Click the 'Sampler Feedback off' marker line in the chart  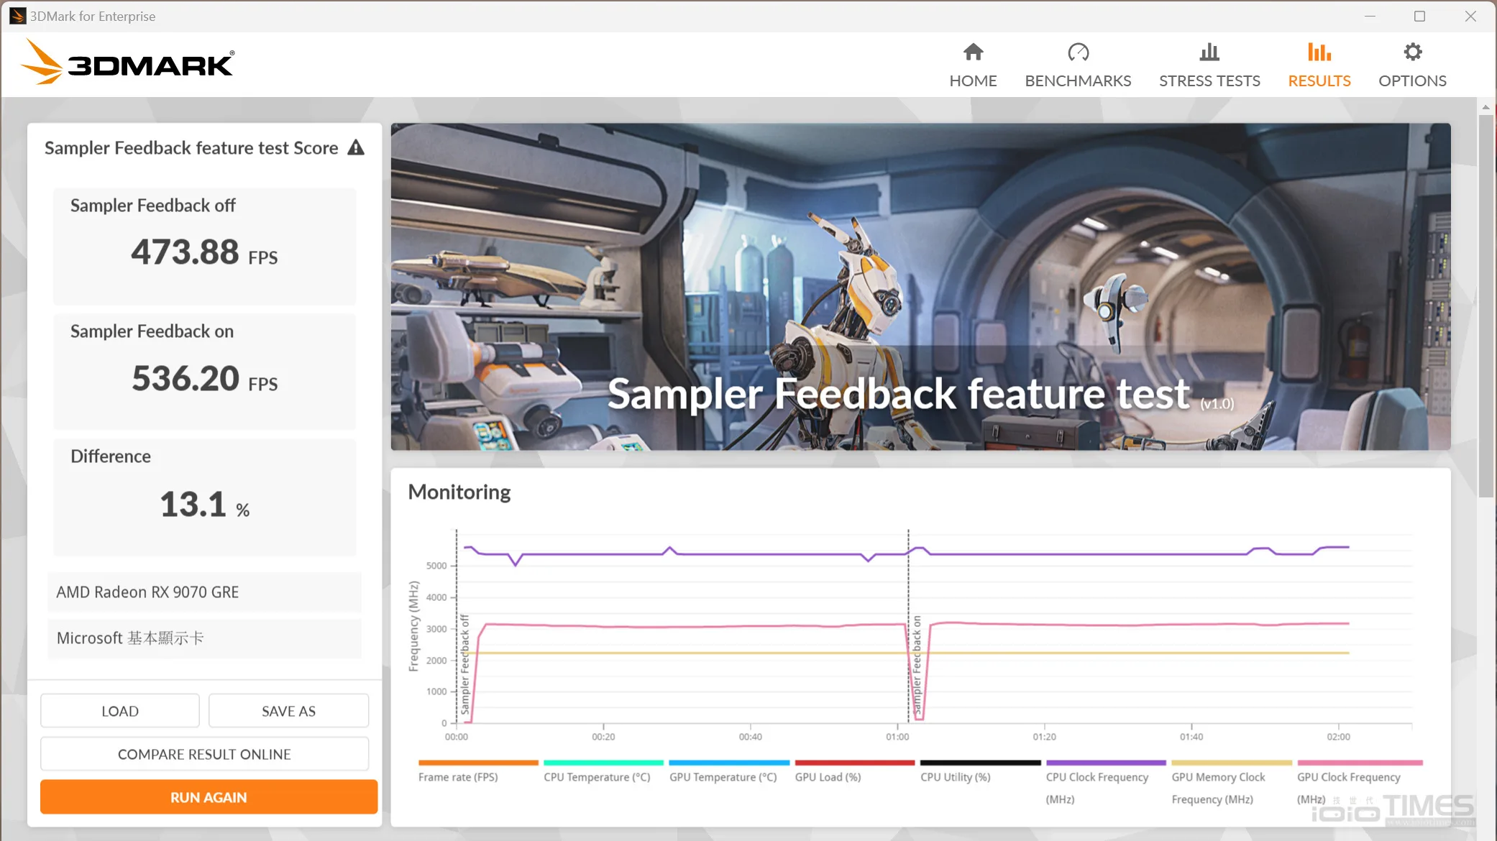click(457, 625)
